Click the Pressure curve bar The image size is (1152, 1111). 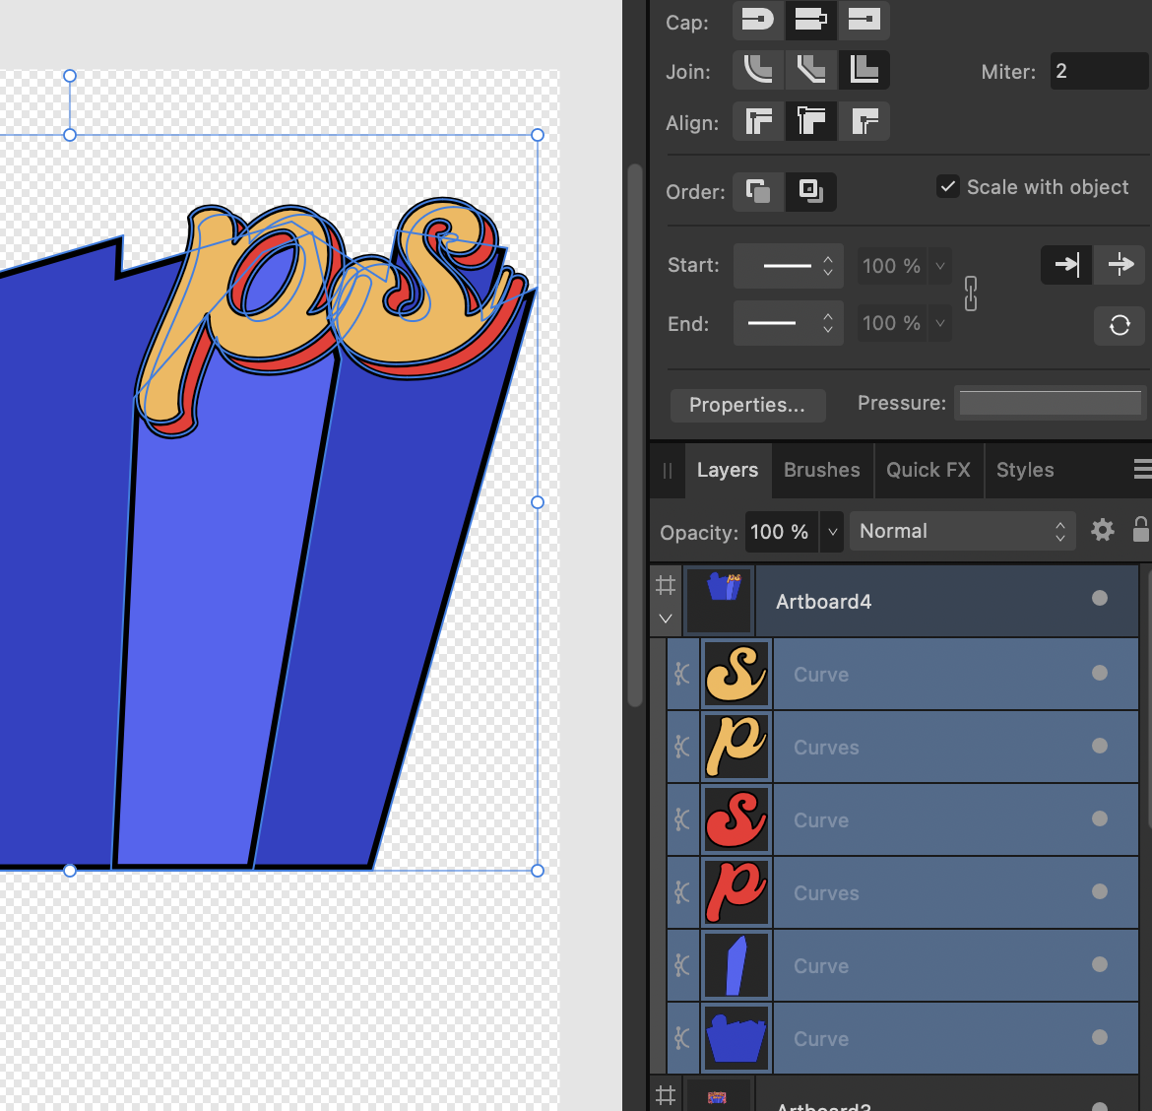coord(1050,403)
